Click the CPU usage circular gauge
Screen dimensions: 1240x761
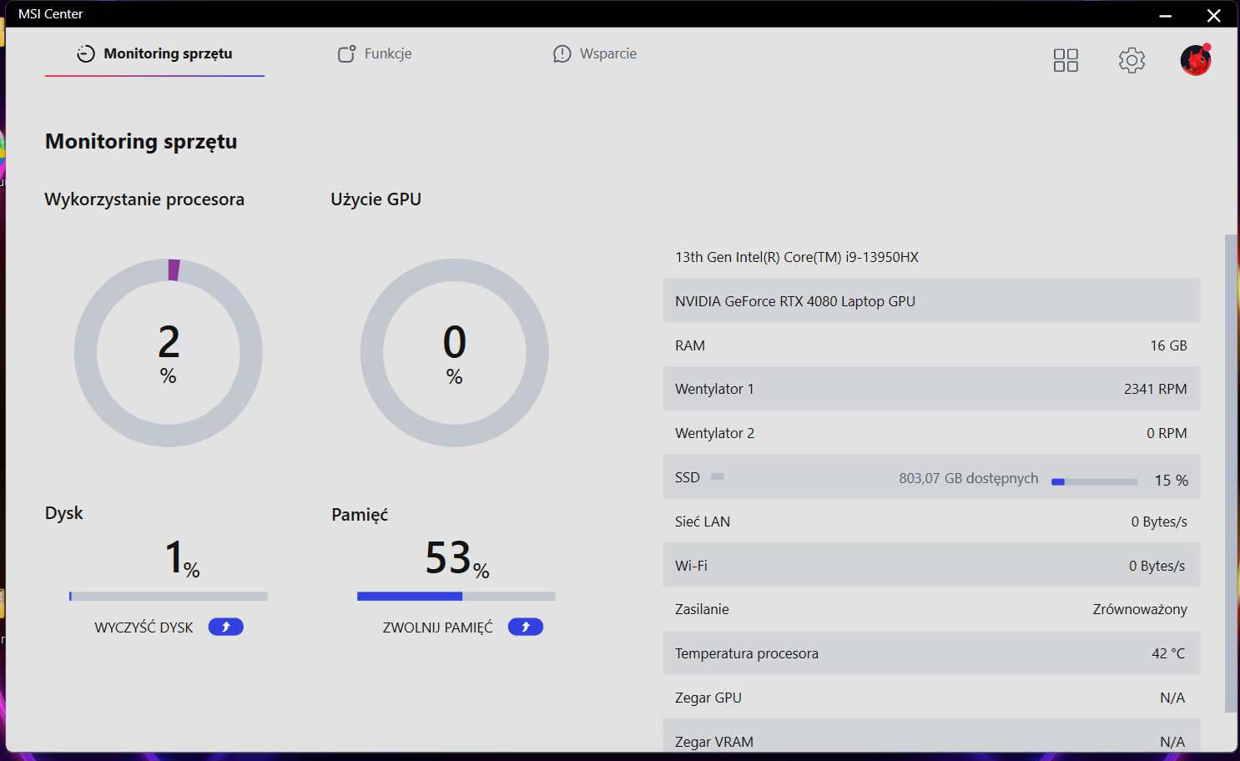pos(169,353)
